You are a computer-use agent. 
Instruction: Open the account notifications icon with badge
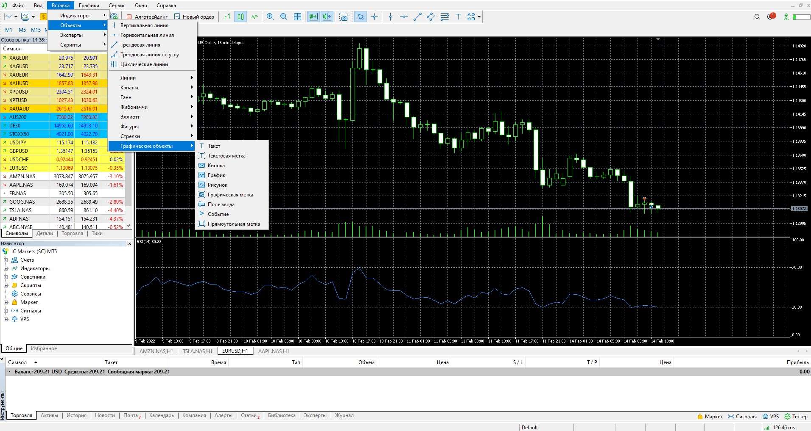coord(771,17)
